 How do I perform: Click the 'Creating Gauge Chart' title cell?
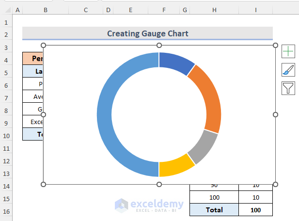click(148, 33)
